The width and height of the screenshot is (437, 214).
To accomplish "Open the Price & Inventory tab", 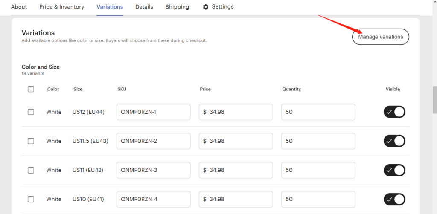I will click(x=61, y=7).
